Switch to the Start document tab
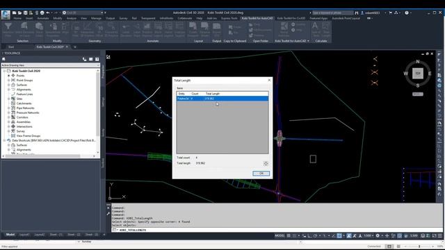 pyautogui.click(x=11, y=47)
